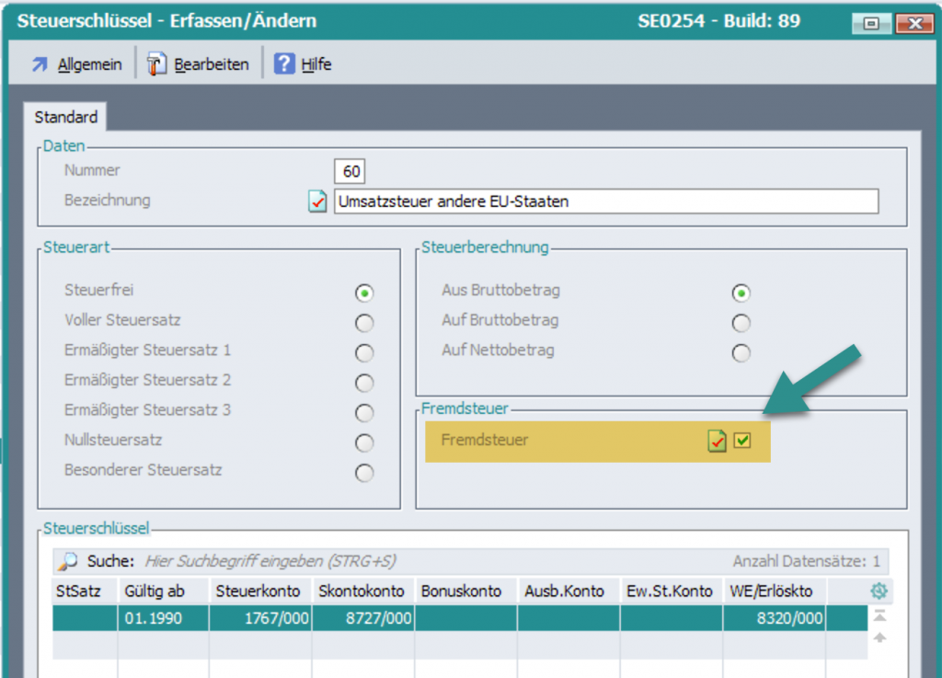The height and width of the screenshot is (678, 942).
Task: Choose the Nullsteuersatz radio option
Action: [x=365, y=442]
